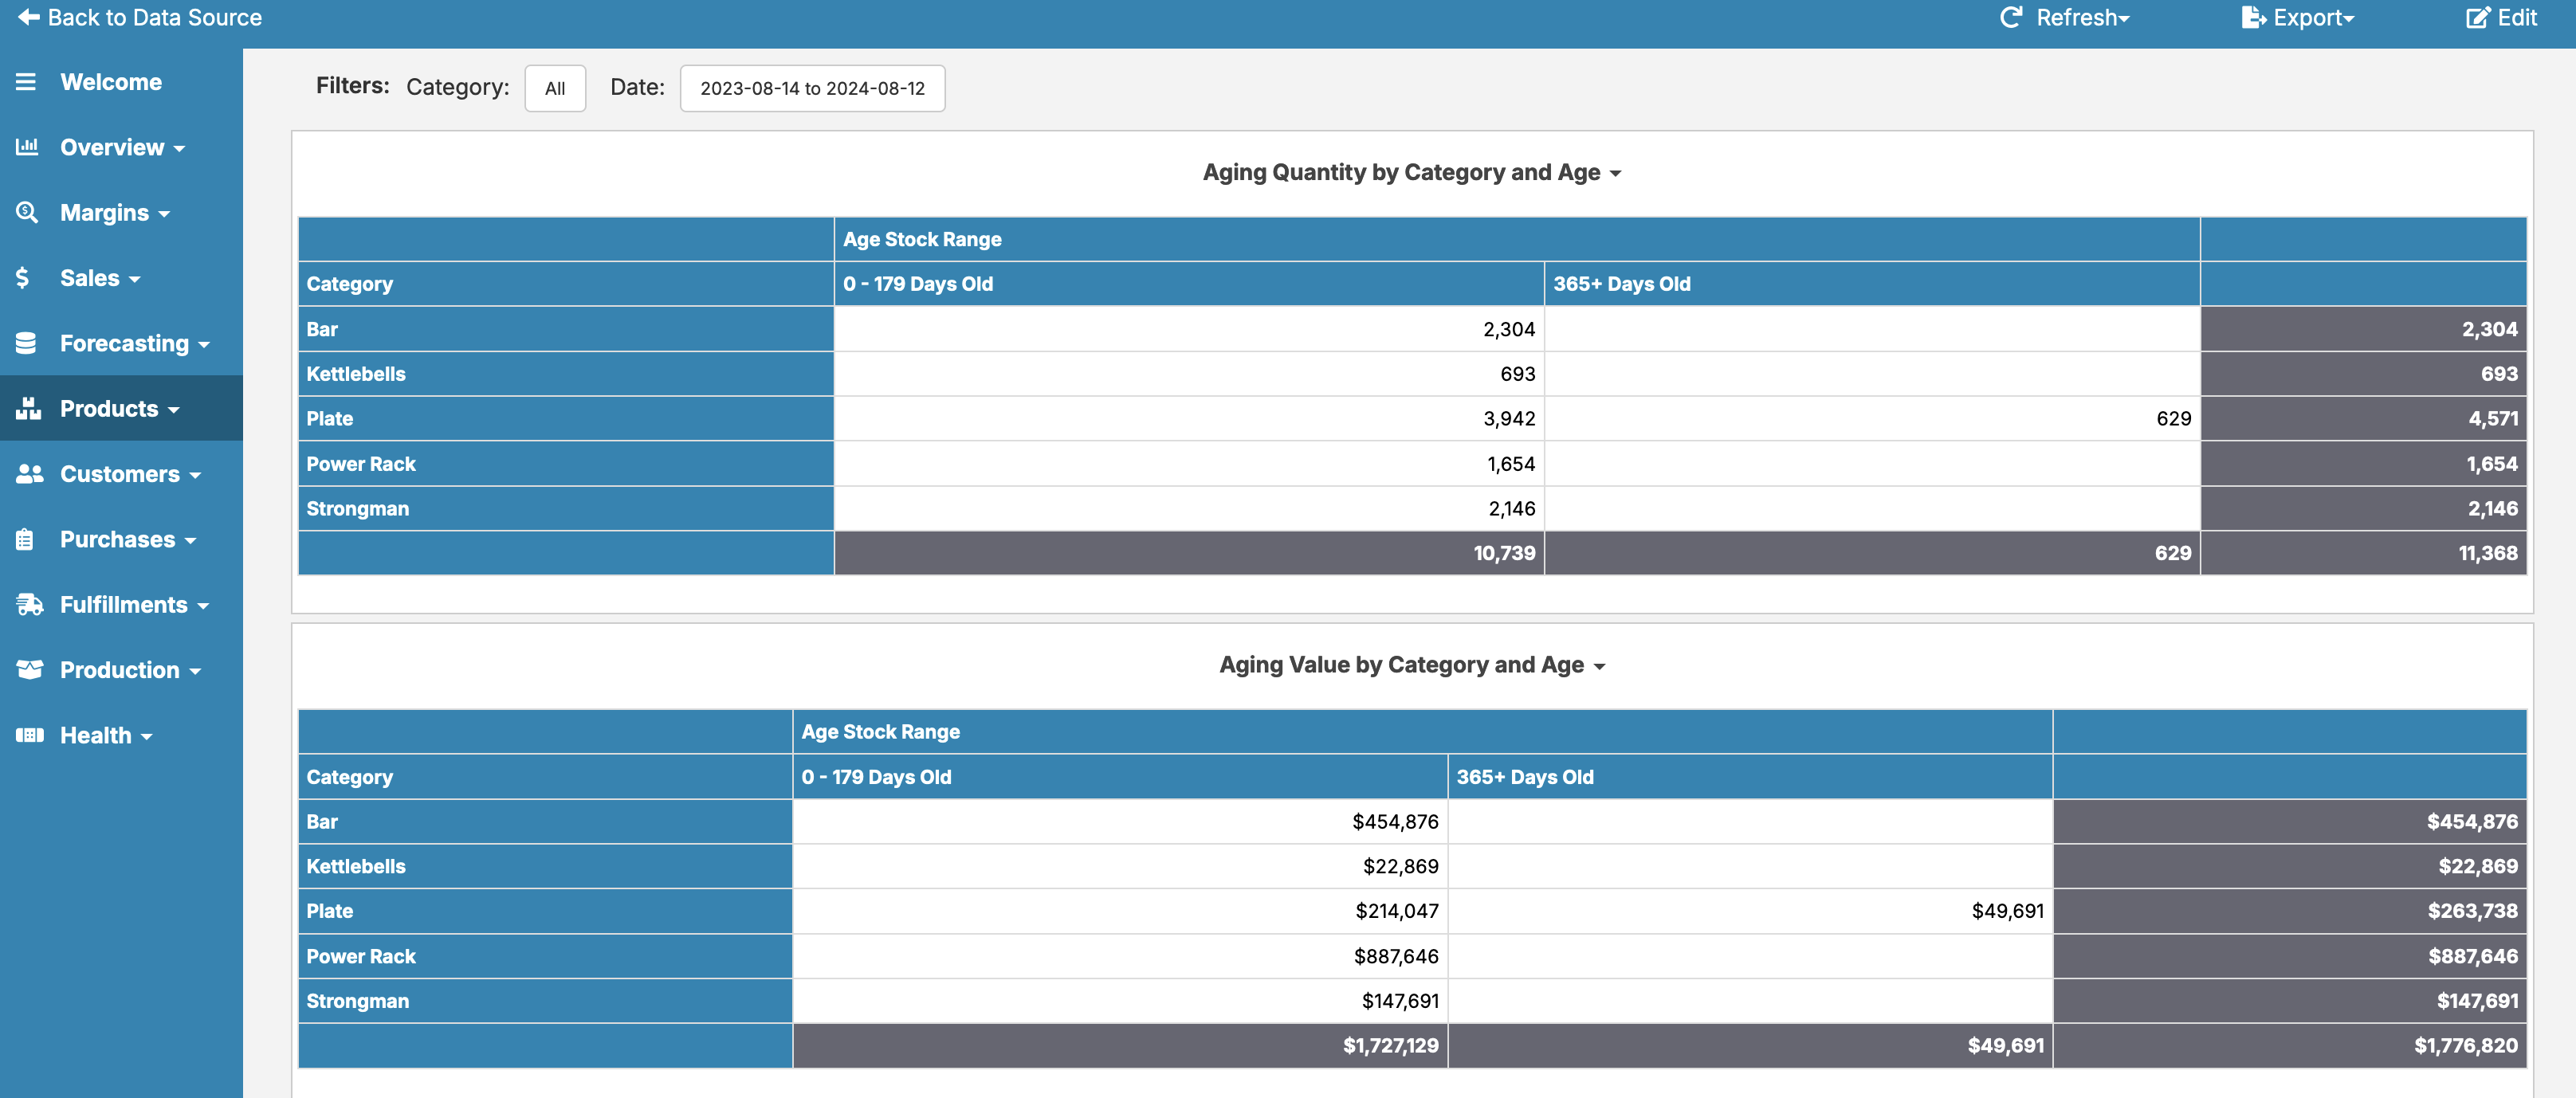Click the Sales dollar sign icon
Screen dimensions: 2576x1098
pos(23,278)
